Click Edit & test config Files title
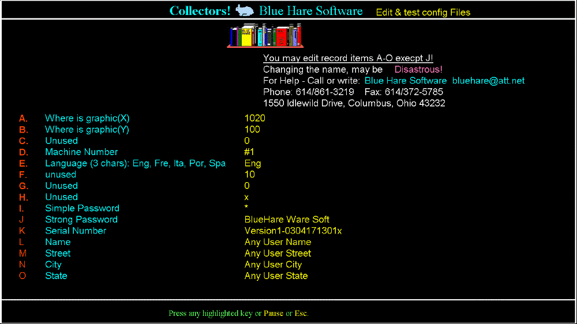577x324 pixels. coord(423,13)
